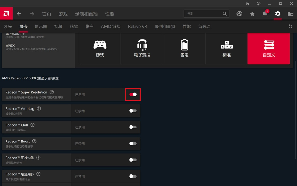Switch to the AMD 链接 tab
297x186 pixels.
[111, 27]
